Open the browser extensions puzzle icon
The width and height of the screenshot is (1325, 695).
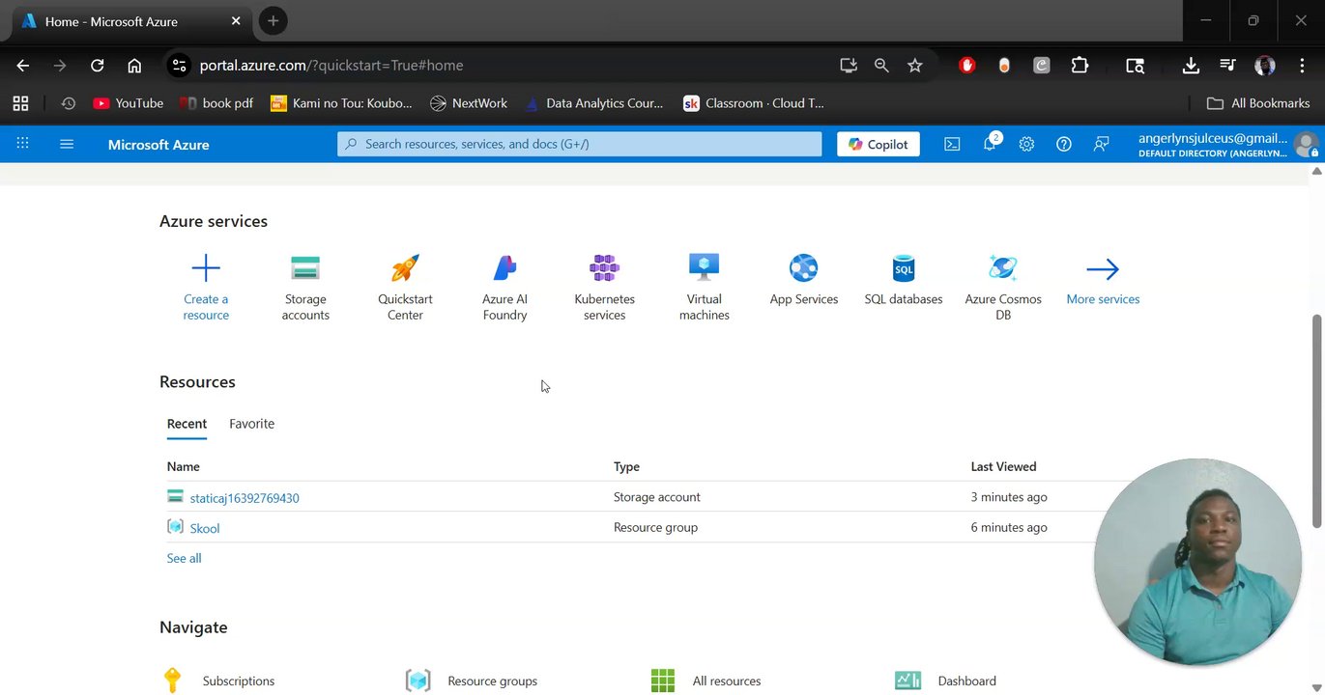[x=1080, y=66]
